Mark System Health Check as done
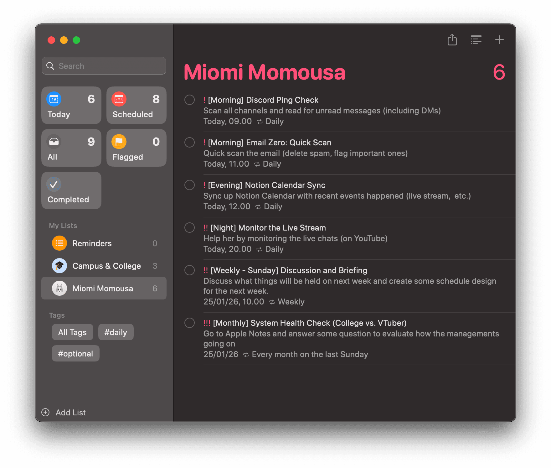 click(x=189, y=323)
